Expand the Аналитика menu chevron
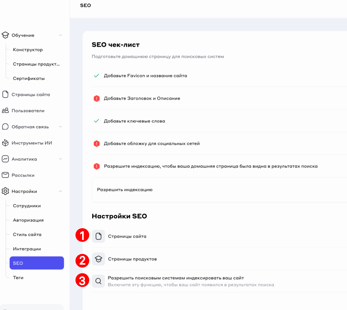Screen dimensions: 347x310 tap(61, 159)
